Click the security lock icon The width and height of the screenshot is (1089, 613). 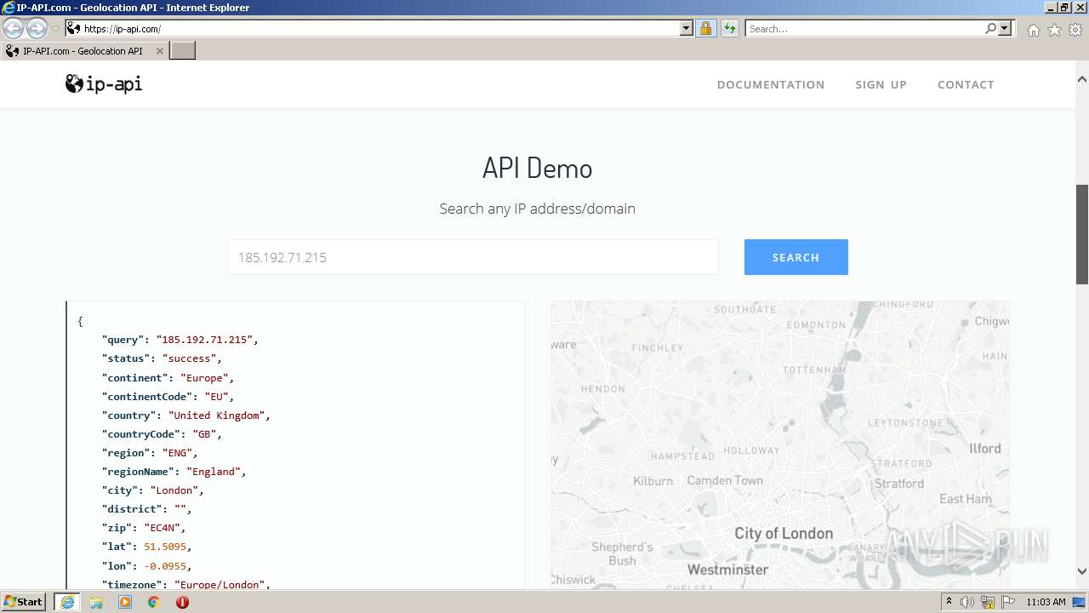pos(705,28)
